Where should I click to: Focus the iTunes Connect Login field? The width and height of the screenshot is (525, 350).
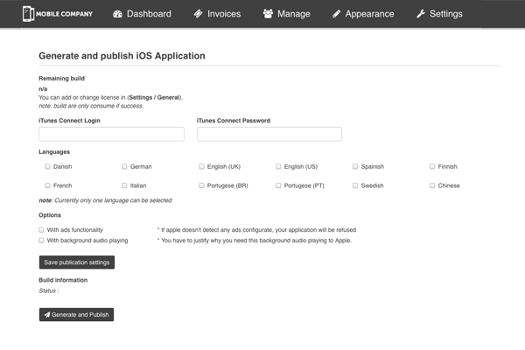pyautogui.click(x=111, y=134)
